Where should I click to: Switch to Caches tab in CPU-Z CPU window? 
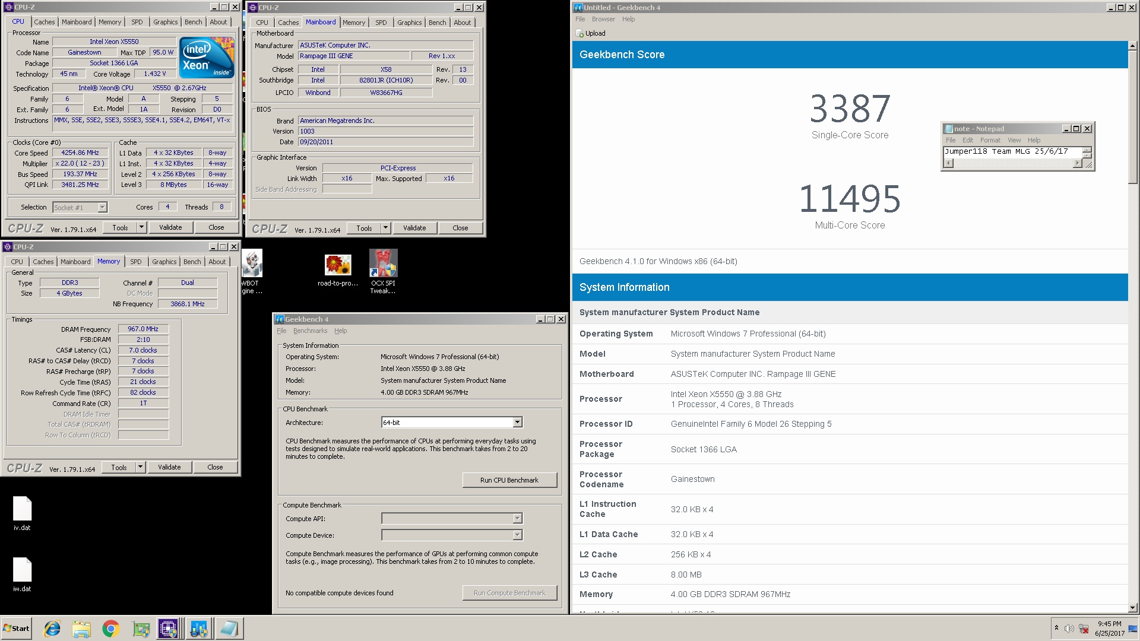(x=45, y=22)
